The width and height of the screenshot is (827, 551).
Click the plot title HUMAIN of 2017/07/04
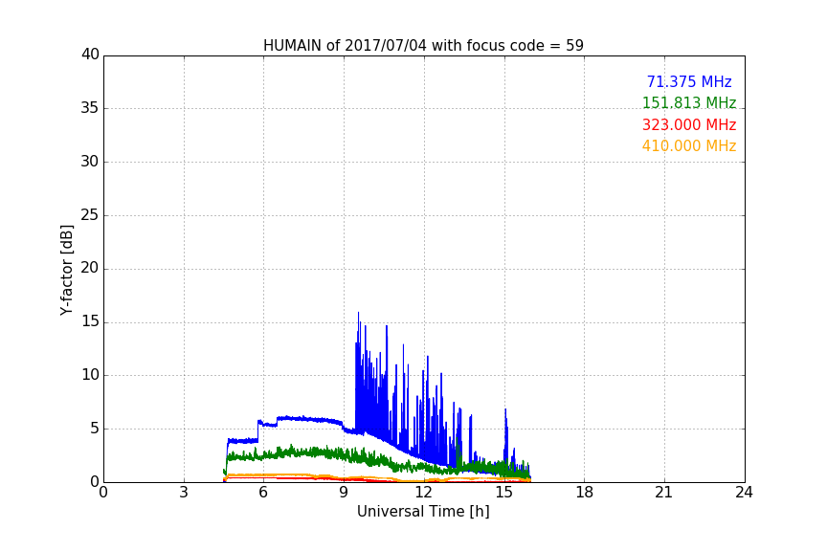click(x=423, y=46)
